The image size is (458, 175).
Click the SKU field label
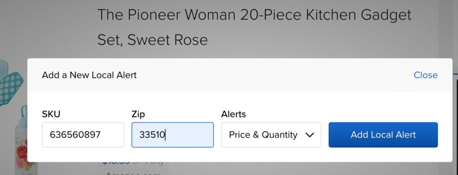click(x=51, y=114)
